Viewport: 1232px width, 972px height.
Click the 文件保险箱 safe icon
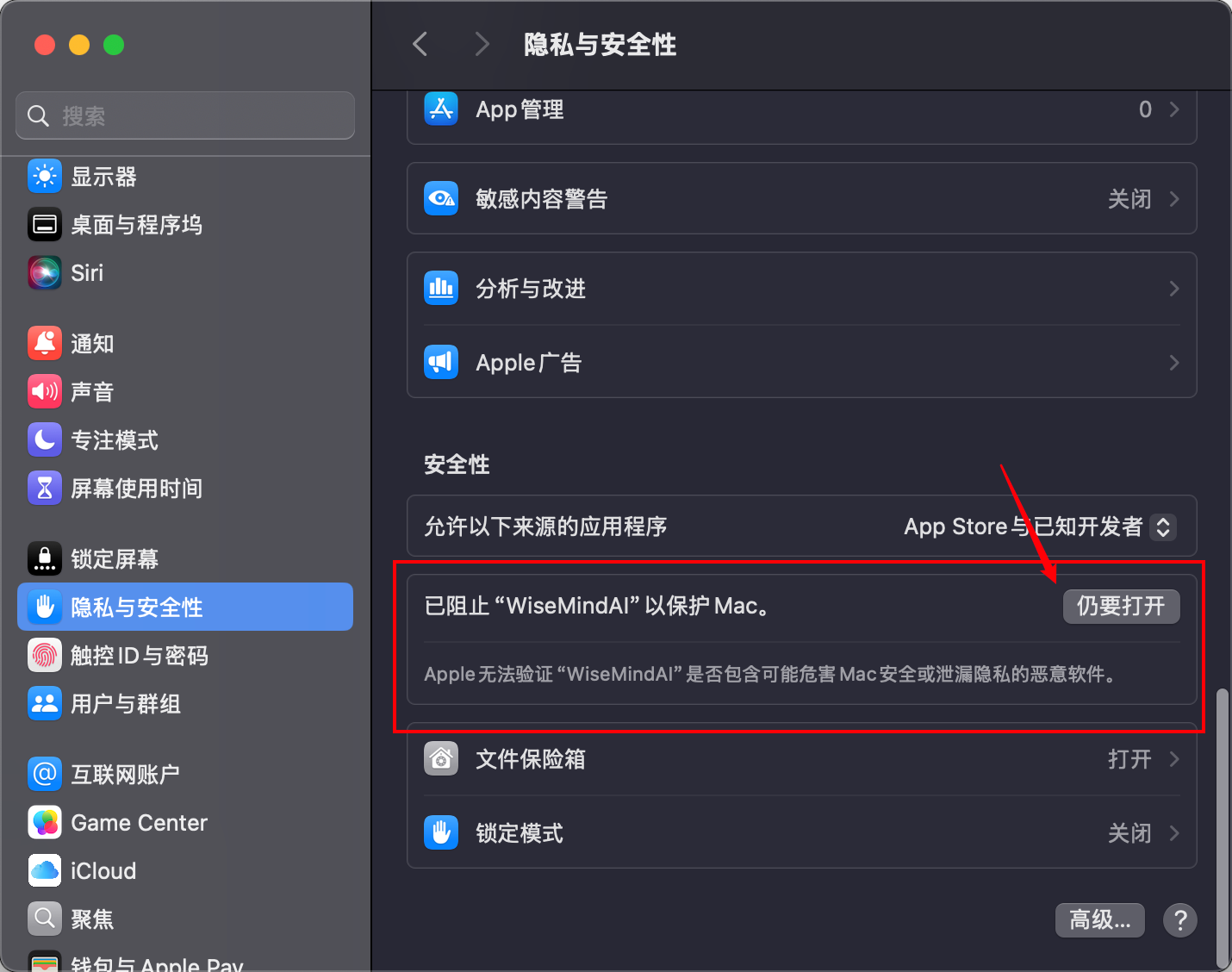coord(441,759)
